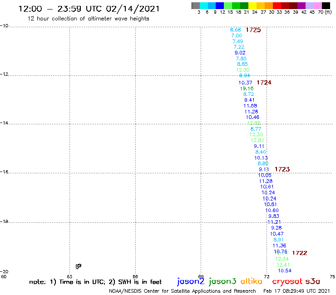Click the NOAA/NESDIS credit line

click(x=183, y=291)
